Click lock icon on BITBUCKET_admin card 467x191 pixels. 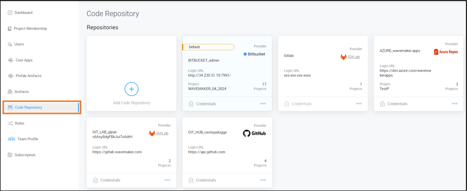[x=191, y=104]
